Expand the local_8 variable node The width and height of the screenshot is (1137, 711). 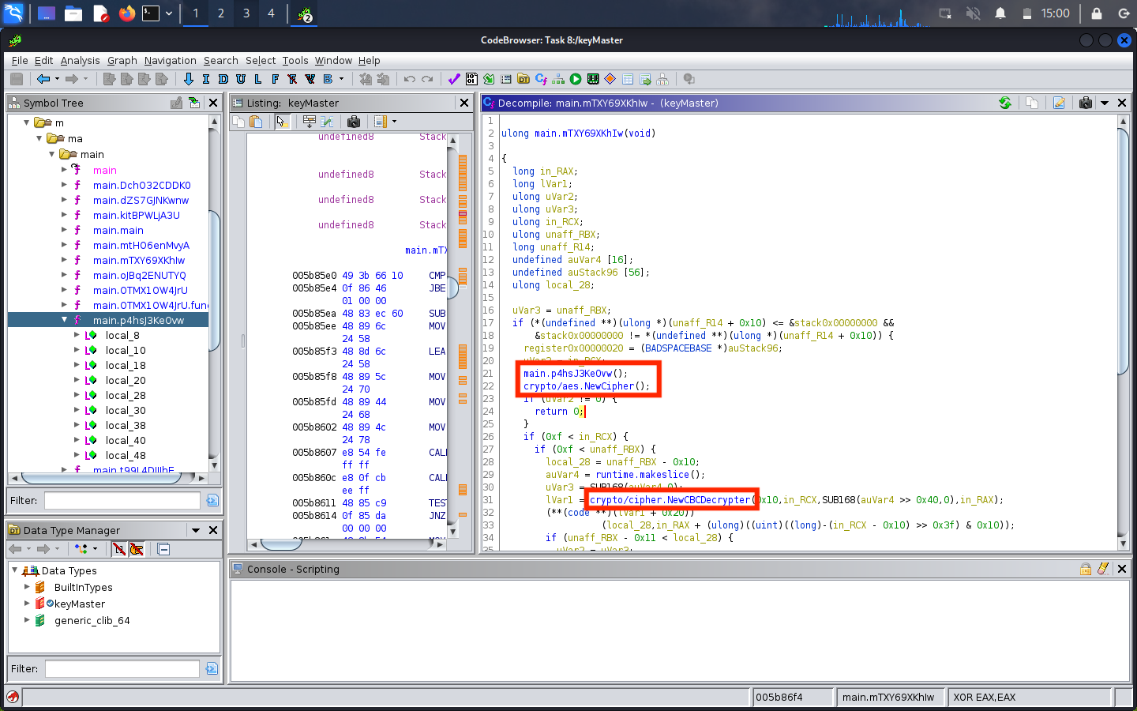77,335
